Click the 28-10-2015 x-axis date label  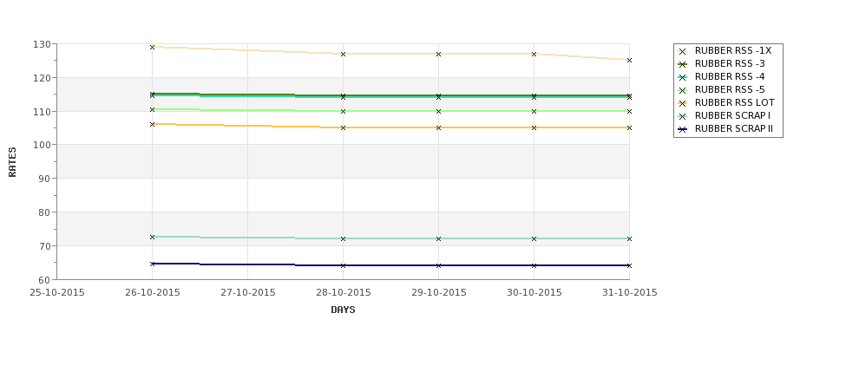(x=343, y=293)
